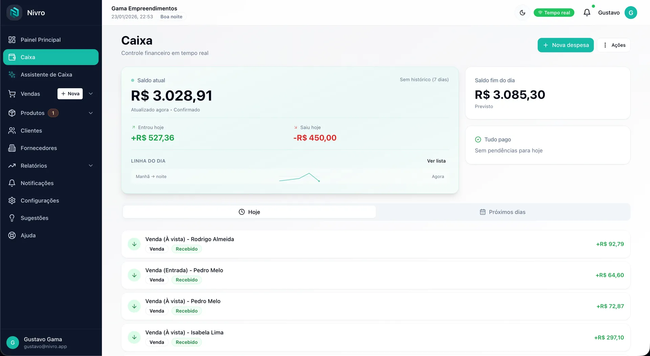Click the +R$ 64,60 amount
This screenshot has width=650, height=356.
pyautogui.click(x=609, y=275)
